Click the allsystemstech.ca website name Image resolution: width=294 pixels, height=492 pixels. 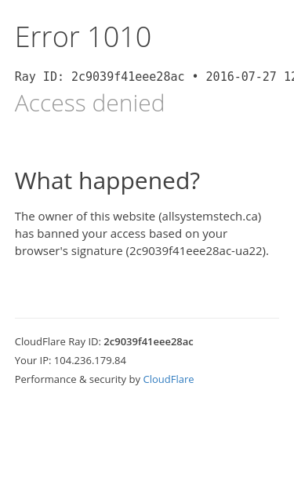(x=210, y=217)
